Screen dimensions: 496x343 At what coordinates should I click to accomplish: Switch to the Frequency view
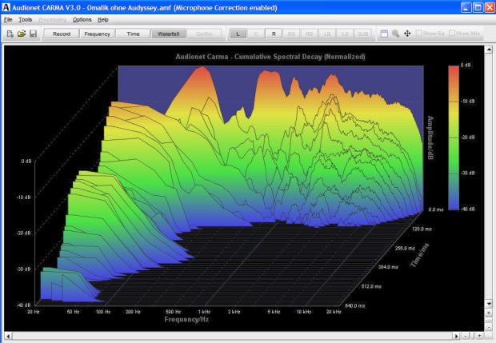pyautogui.click(x=97, y=34)
